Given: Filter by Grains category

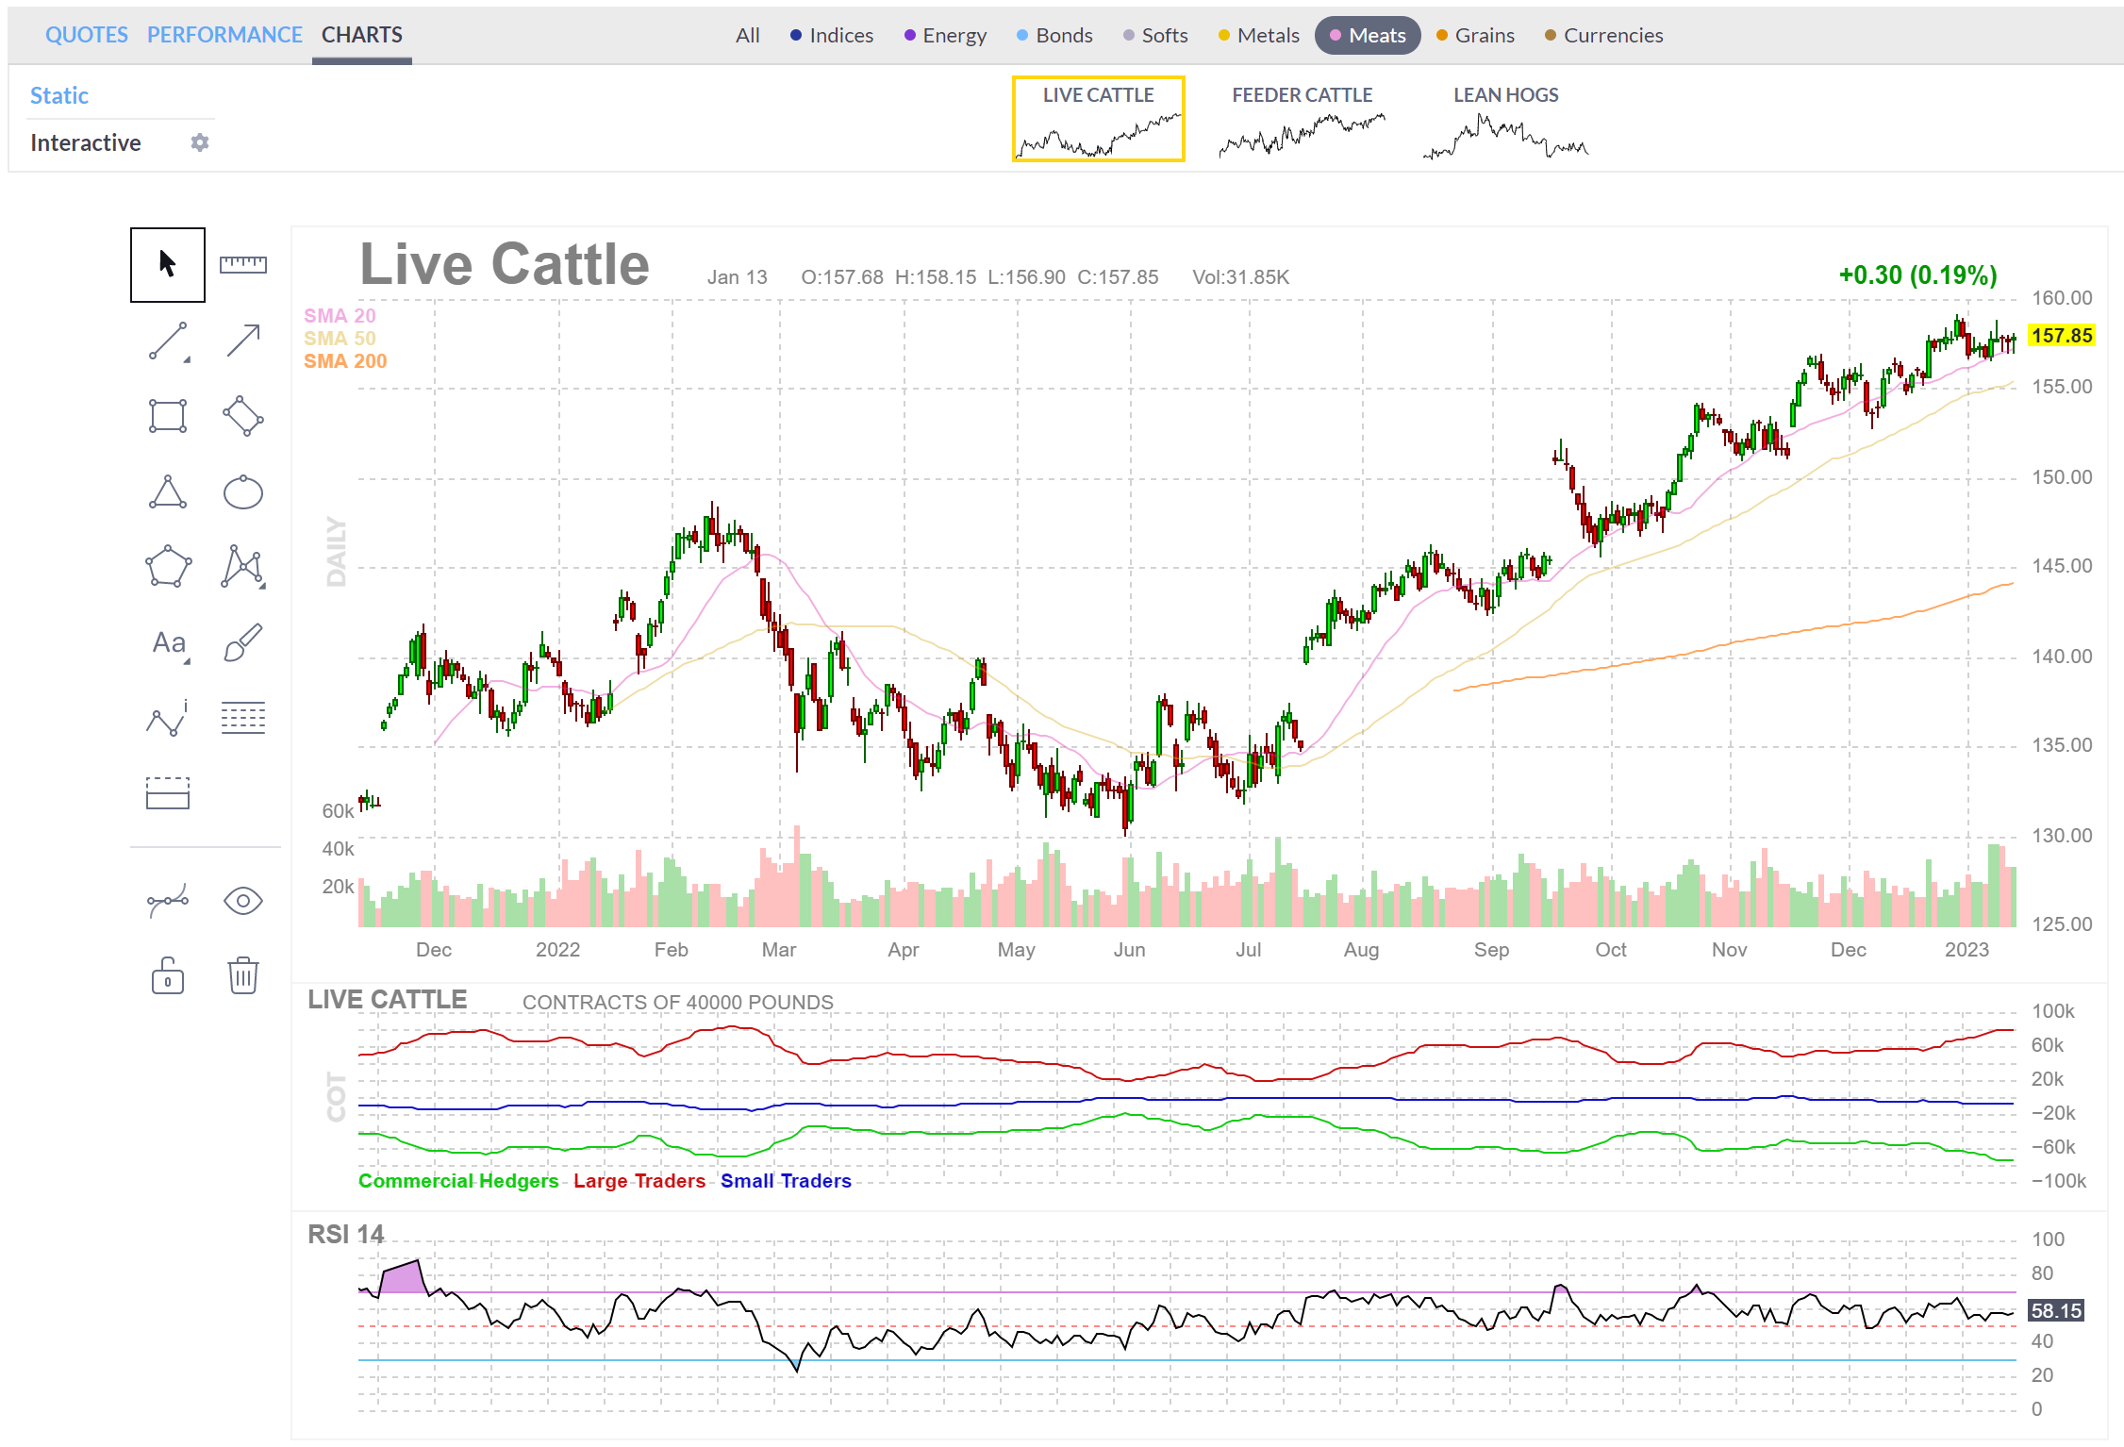Looking at the screenshot, I should point(1475,36).
